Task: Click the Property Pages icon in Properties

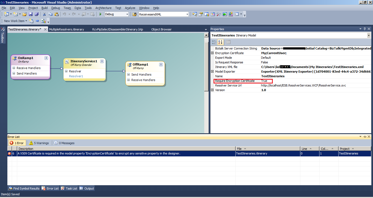Action: [228, 42]
